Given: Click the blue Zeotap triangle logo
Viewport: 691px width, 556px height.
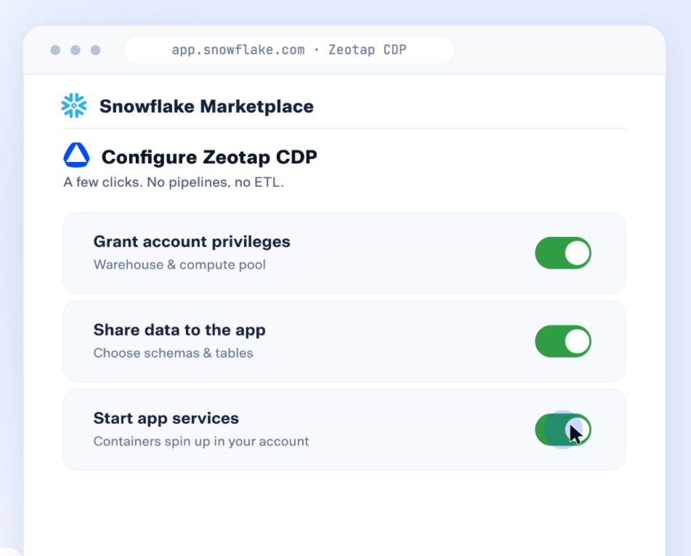Looking at the screenshot, I should pyautogui.click(x=77, y=156).
